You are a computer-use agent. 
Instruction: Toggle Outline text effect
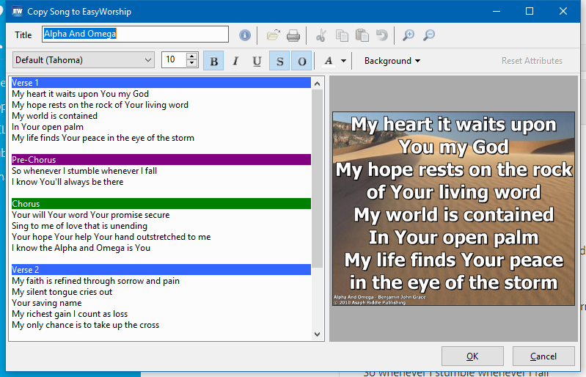point(301,61)
